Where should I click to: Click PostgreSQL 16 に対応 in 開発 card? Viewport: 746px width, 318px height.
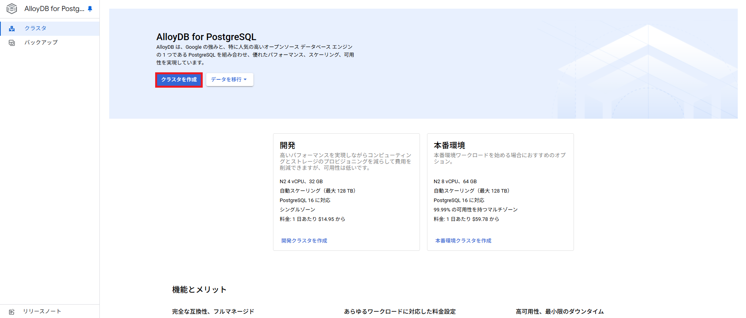305,200
